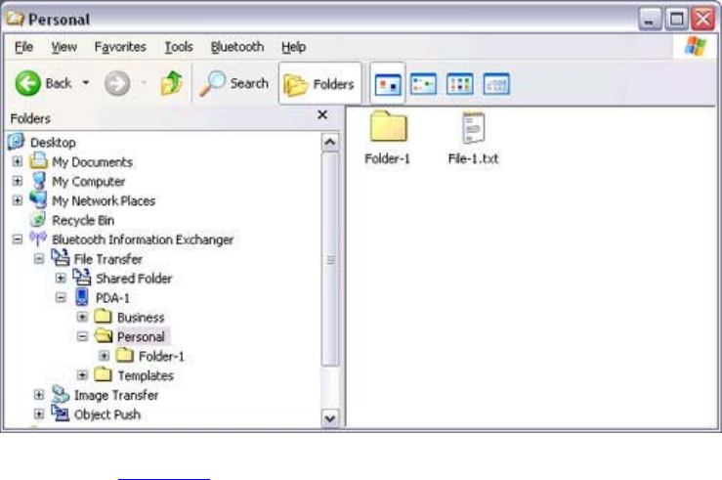Expand the Folder-1 tree node
Screen dimensions: 722x480
104,356
